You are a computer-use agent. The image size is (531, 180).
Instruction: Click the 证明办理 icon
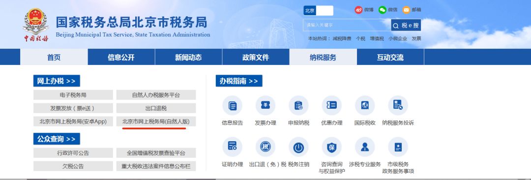232,147
